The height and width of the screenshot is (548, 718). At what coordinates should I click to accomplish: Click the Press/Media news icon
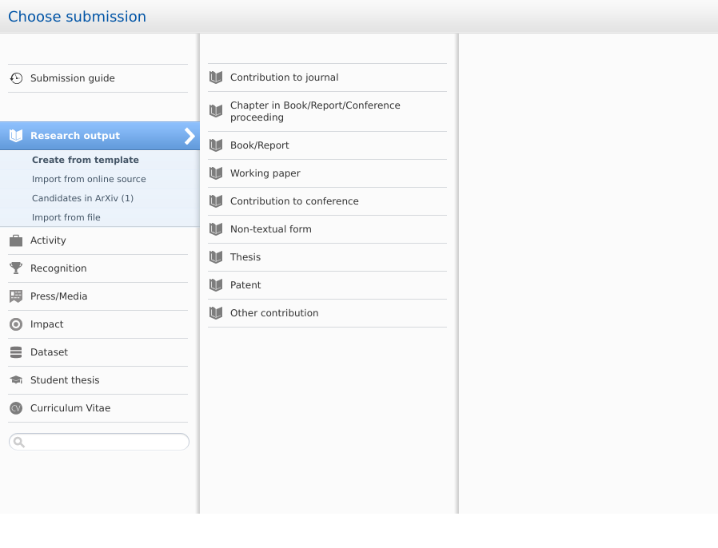coord(16,296)
